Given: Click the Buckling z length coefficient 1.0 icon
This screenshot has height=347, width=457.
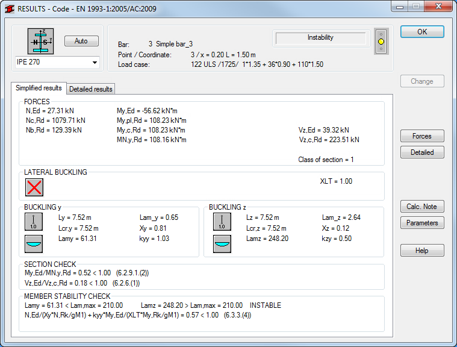Looking at the screenshot, I should click(x=222, y=222).
